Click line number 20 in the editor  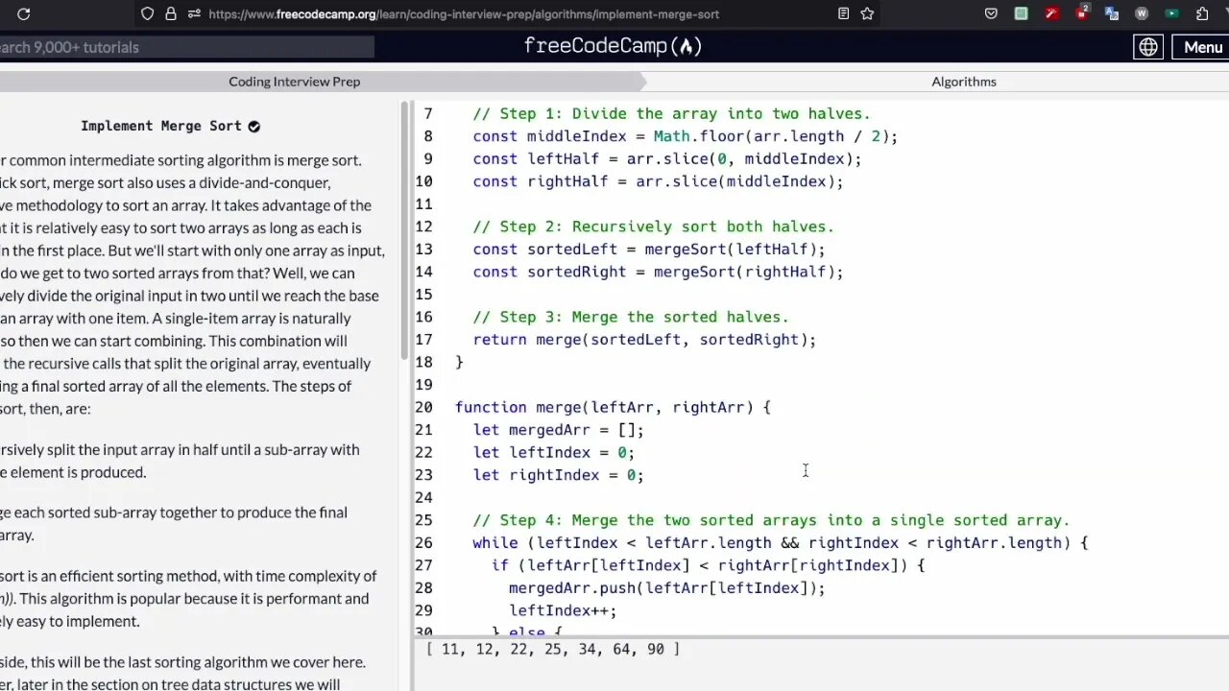pos(423,407)
